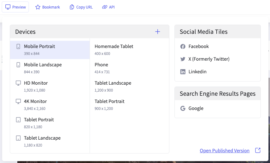Pick the Phone 414 x 731 device

(102, 68)
